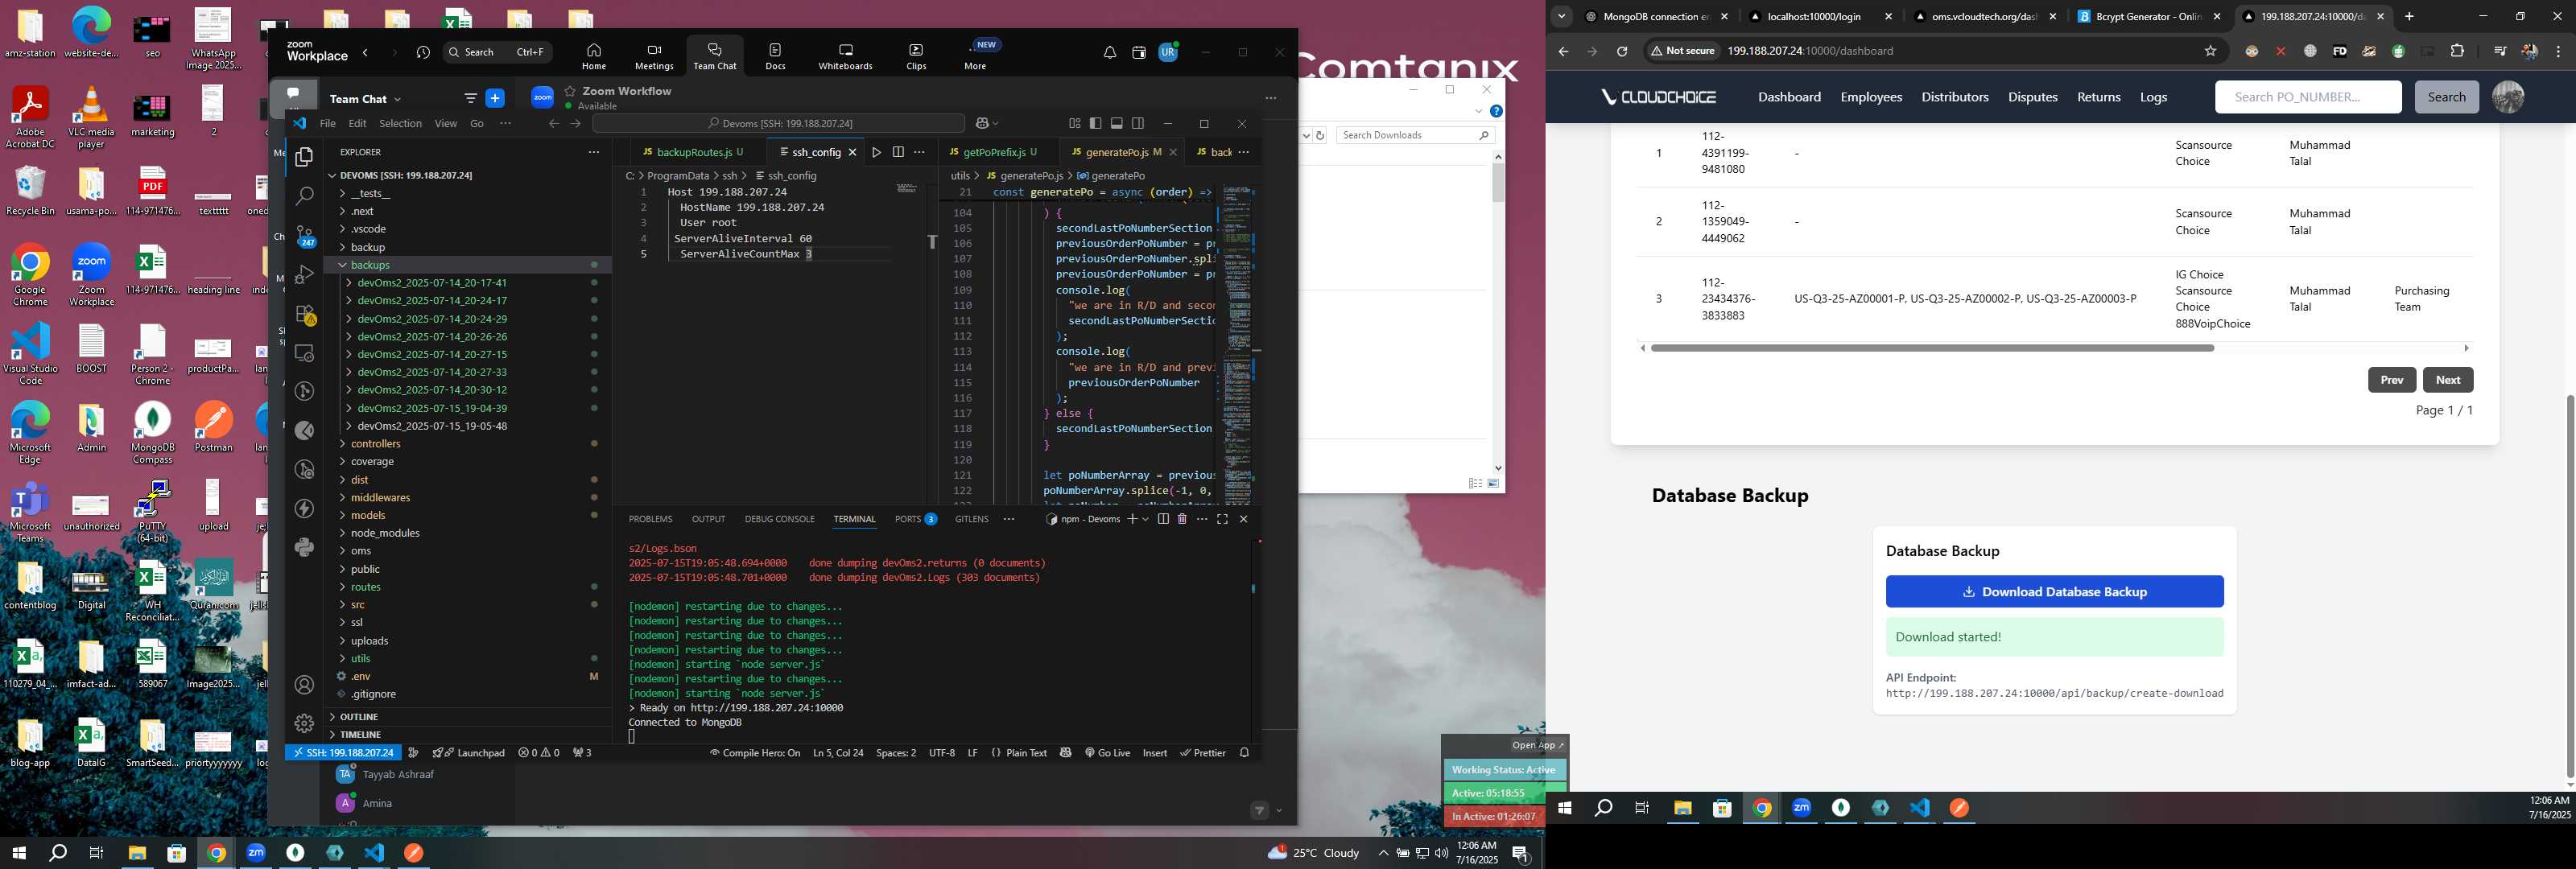
Task: Toggle VS Code secondary side bar
Action: click(1138, 123)
